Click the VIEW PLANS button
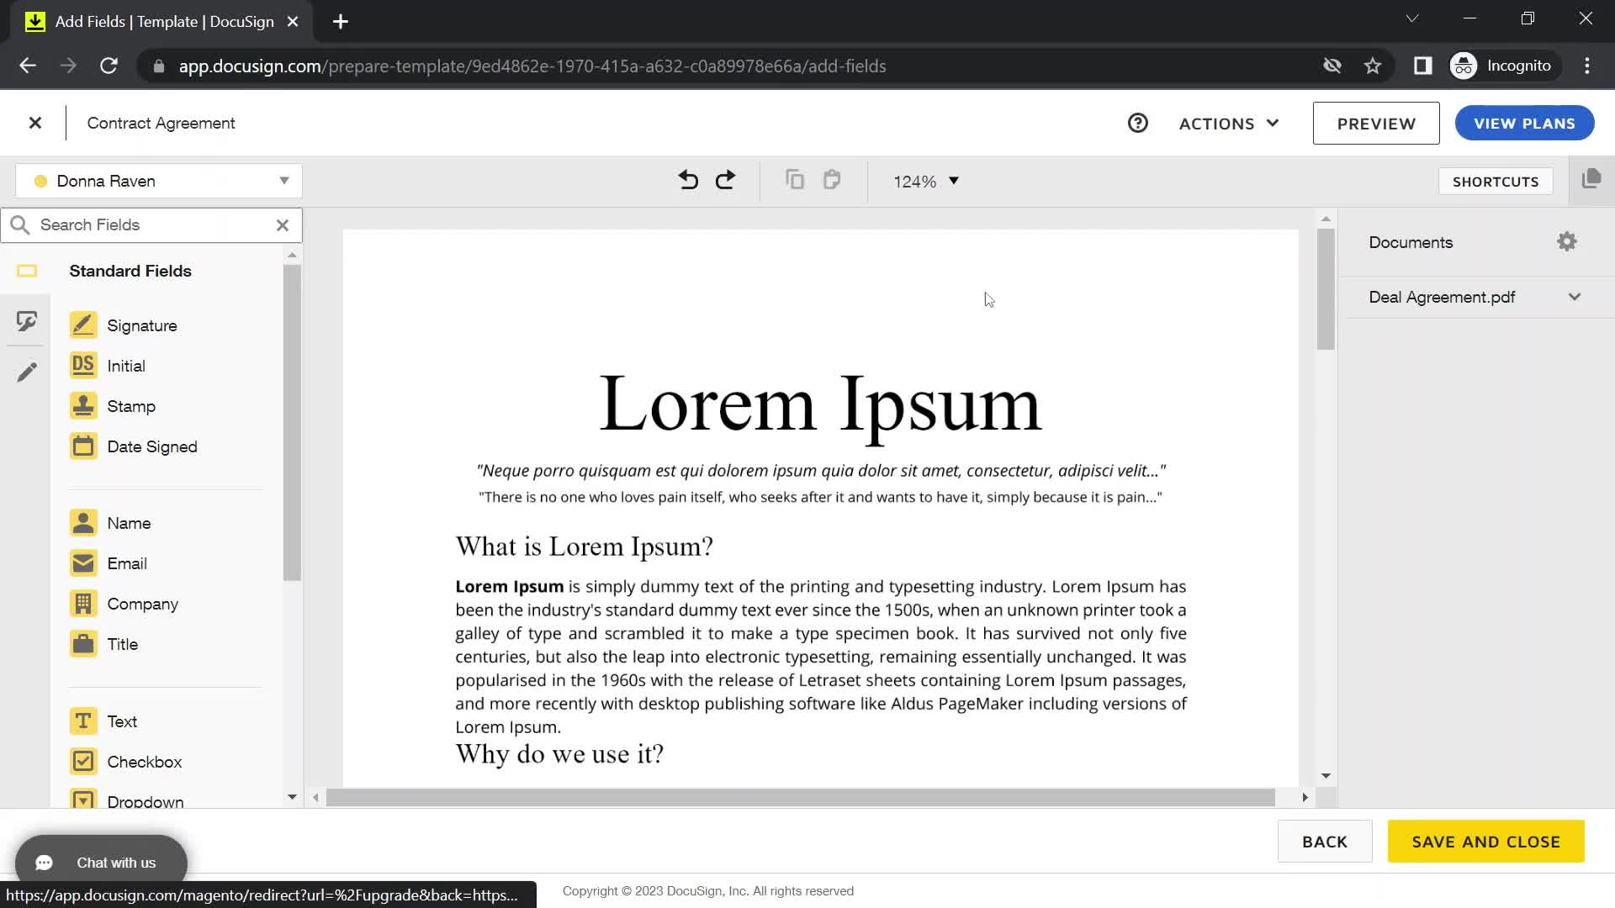Viewport: 1615px width, 908px height. point(1524,124)
